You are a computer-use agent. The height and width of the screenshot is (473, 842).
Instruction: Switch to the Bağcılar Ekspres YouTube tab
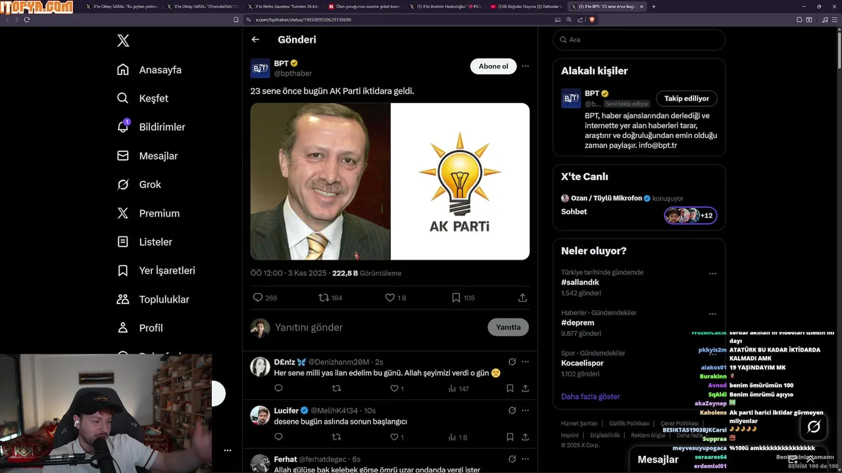[x=527, y=7]
